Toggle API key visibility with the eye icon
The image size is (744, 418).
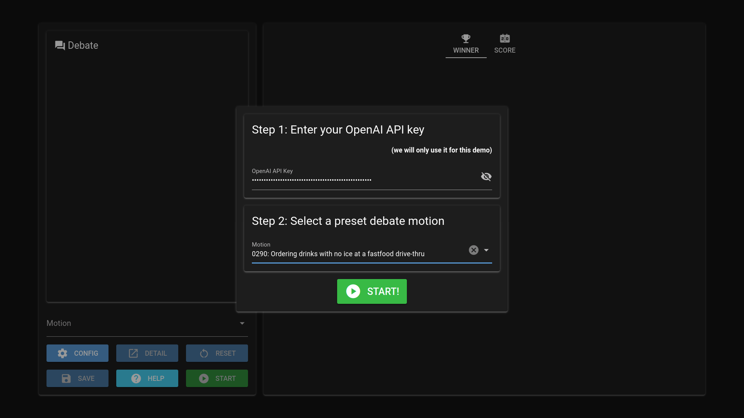click(486, 176)
